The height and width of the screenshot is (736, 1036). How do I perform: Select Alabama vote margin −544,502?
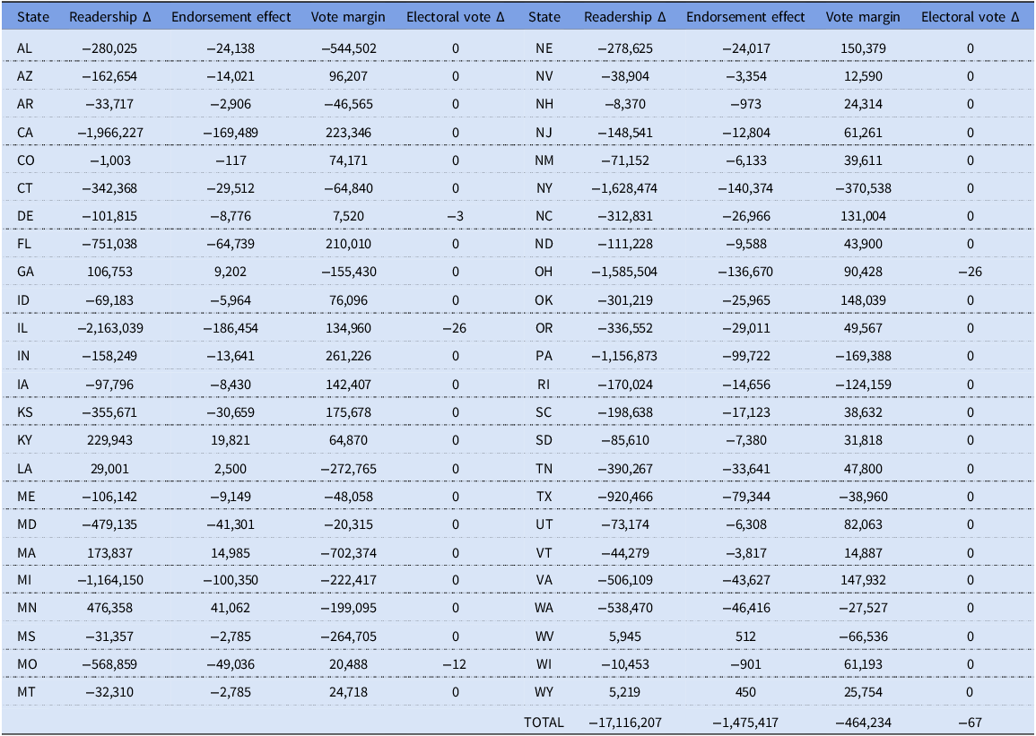348,48
